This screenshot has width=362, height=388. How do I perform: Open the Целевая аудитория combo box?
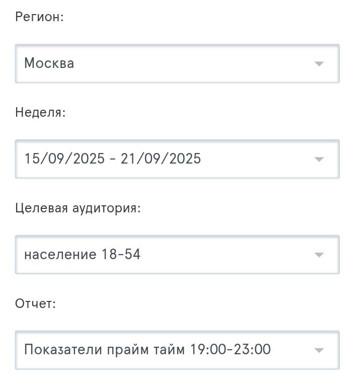coord(177,255)
